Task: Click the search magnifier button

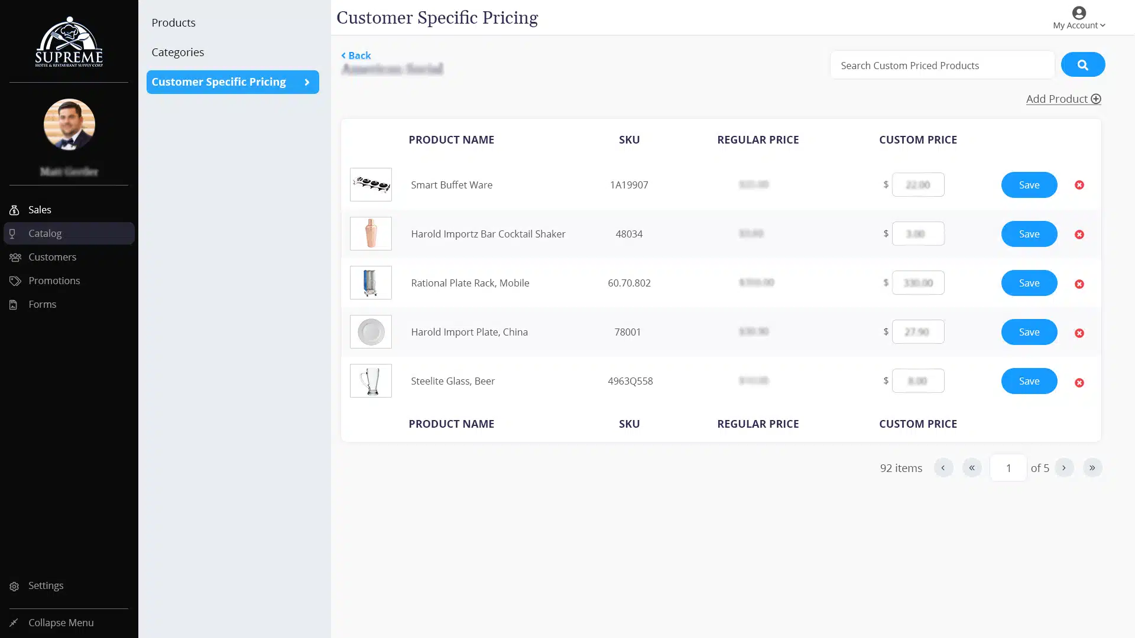Action: click(1083, 64)
